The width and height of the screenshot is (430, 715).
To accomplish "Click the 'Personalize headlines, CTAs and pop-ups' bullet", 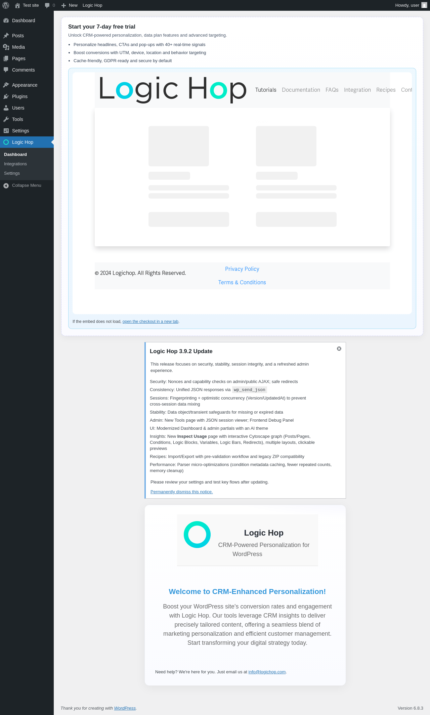I will [139, 45].
